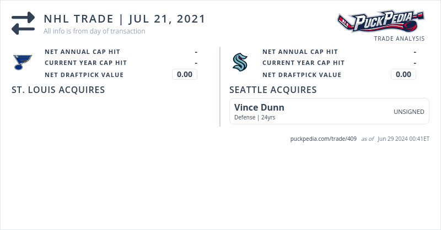
Task: Click St. Louis Current Year Cap Hit label
Action: pyautogui.click(x=85, y=63)
